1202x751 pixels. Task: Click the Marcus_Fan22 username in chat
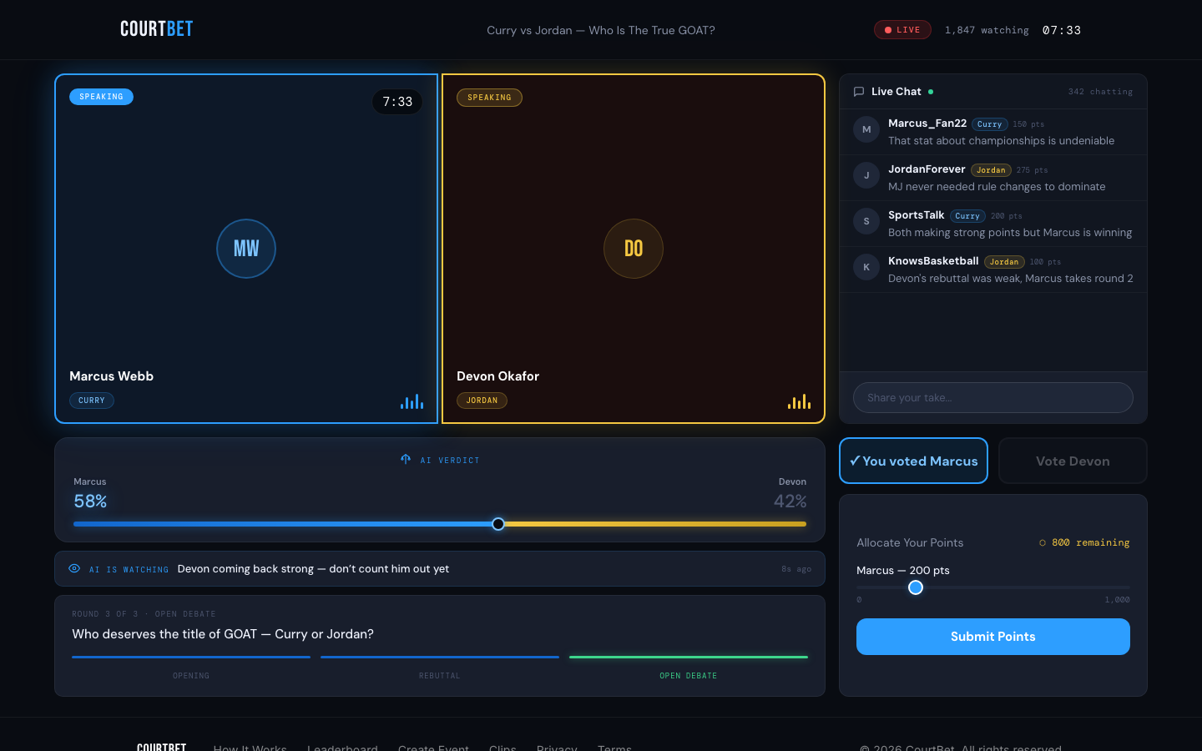927,123
